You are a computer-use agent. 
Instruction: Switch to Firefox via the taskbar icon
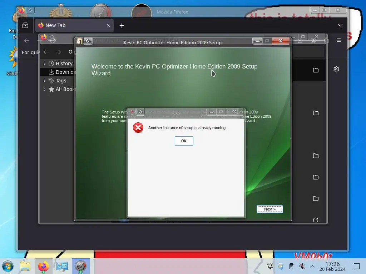point(43,266)
